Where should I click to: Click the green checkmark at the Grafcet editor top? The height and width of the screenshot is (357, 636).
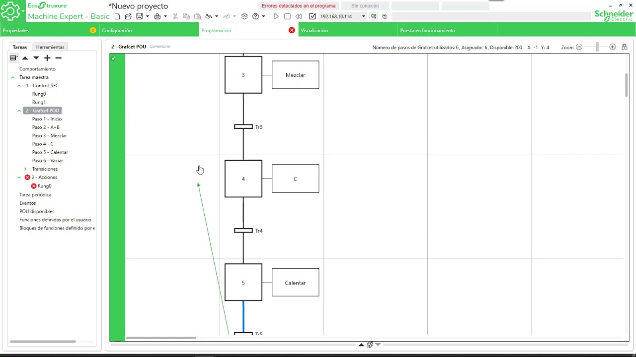(113, 59)
